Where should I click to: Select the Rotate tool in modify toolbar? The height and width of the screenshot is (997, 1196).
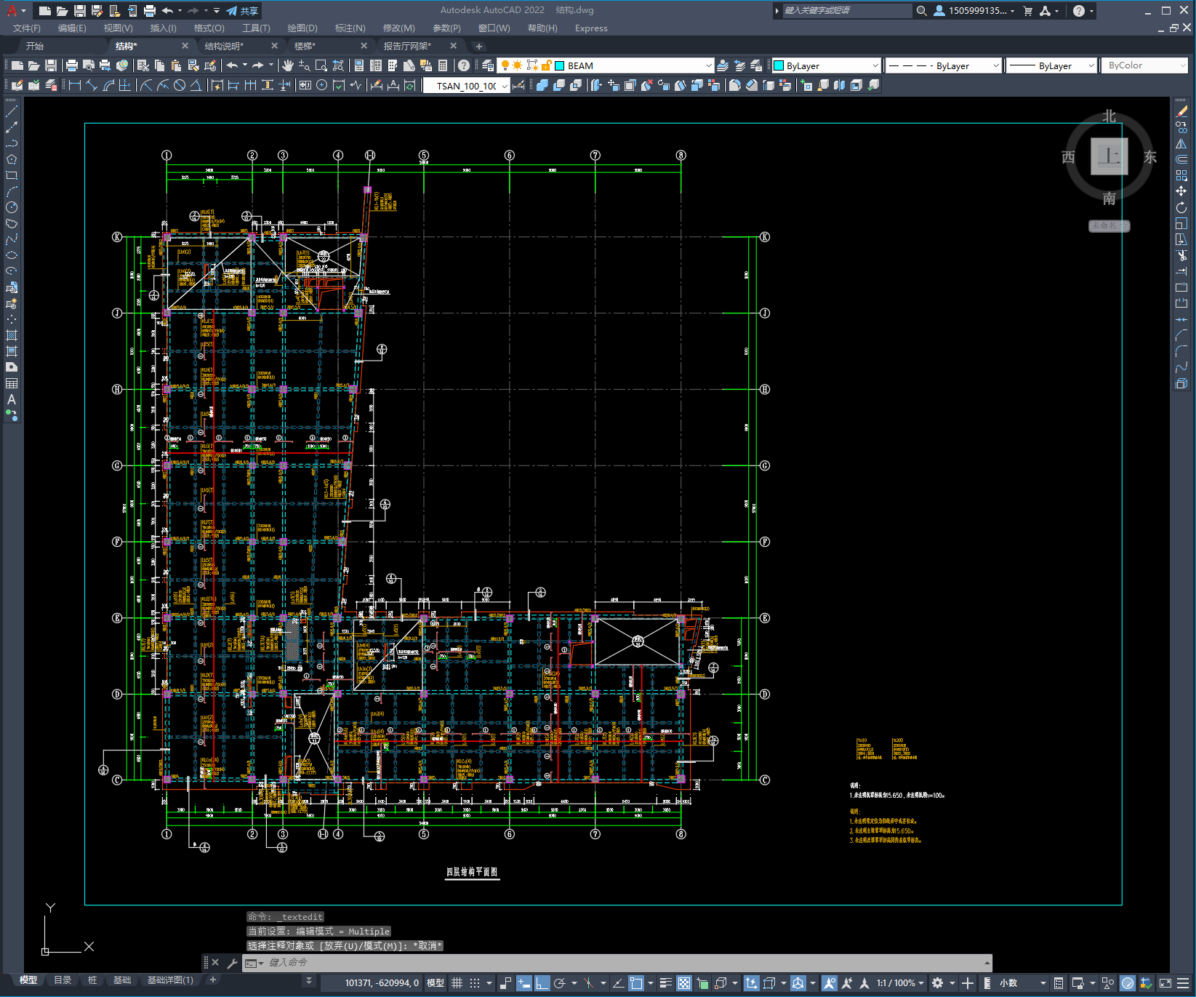coord(1181,207)
